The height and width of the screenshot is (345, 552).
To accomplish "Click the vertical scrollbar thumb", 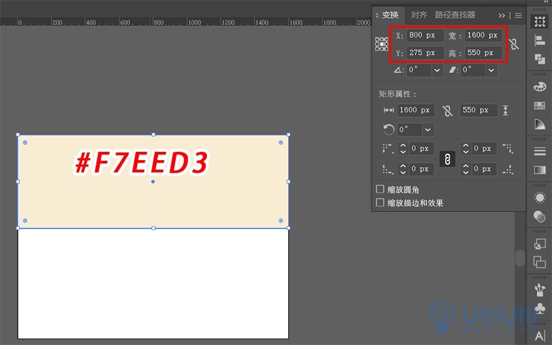I will tap(520, 258).
